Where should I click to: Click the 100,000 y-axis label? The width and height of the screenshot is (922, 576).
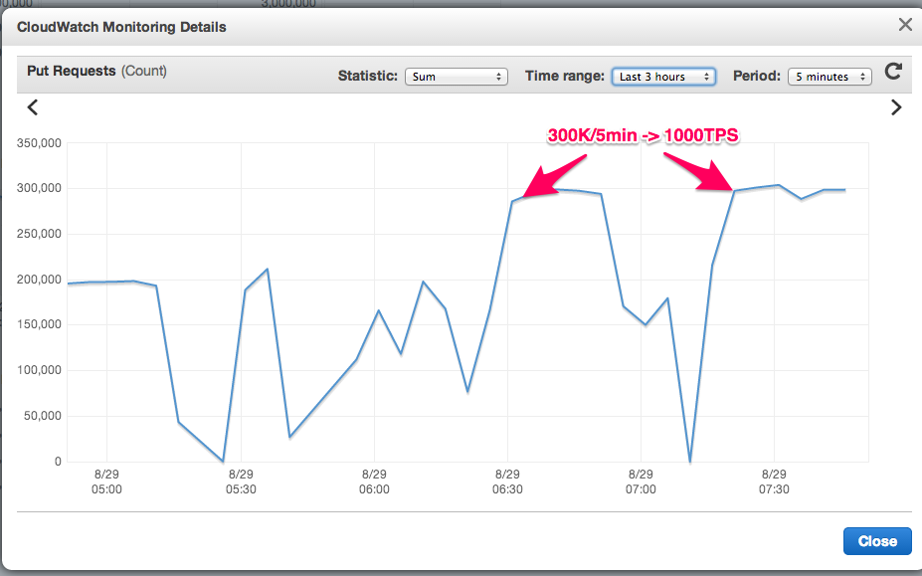point(39,370)
